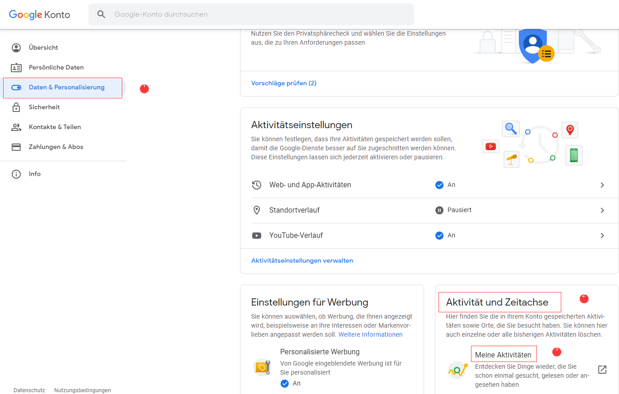The height and width of the screenshot is (394, 619).
Task: Expand the YouTube-Verlauf chevron
Action: (602, 236)
